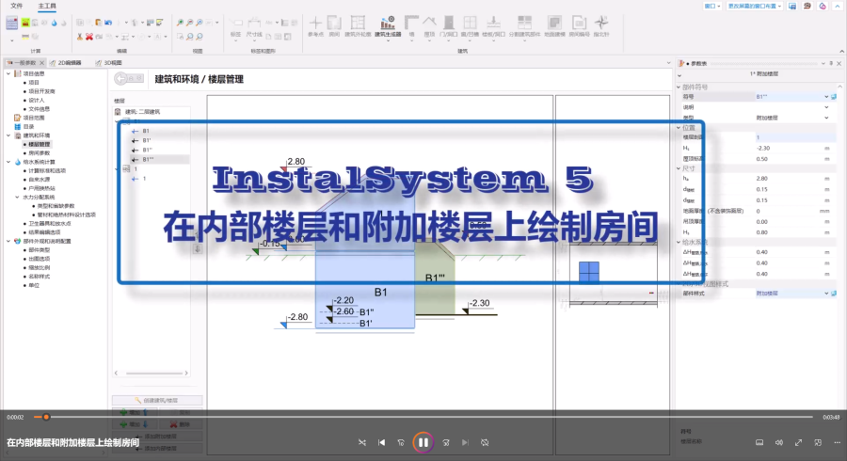Click the back arrow beside 建筑和环境 heading
Viewport: 847px width, 461px height.
[x=129, y=80]
